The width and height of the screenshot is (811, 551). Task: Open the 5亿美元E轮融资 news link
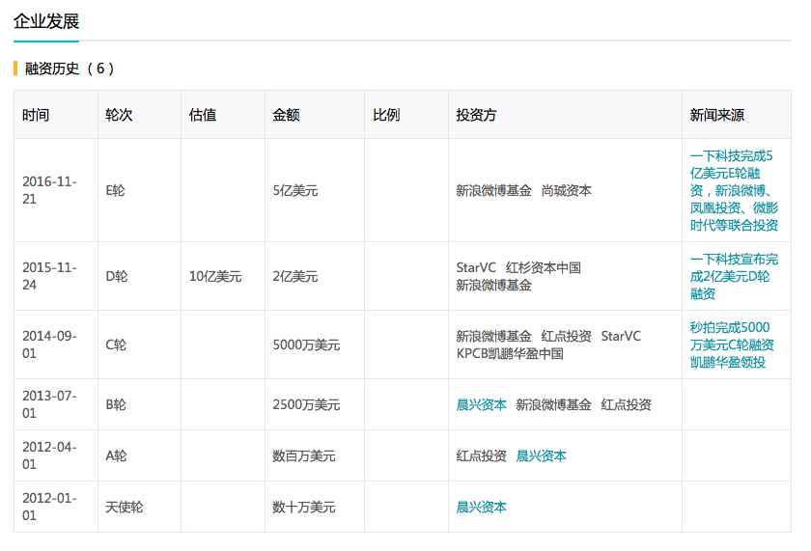click(x=734, y=190)
